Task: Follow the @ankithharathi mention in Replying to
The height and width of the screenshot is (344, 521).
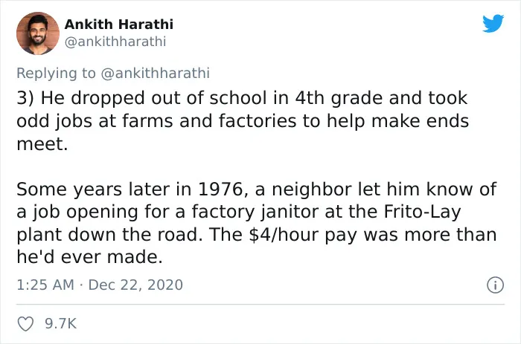Action: click(155, 73)
